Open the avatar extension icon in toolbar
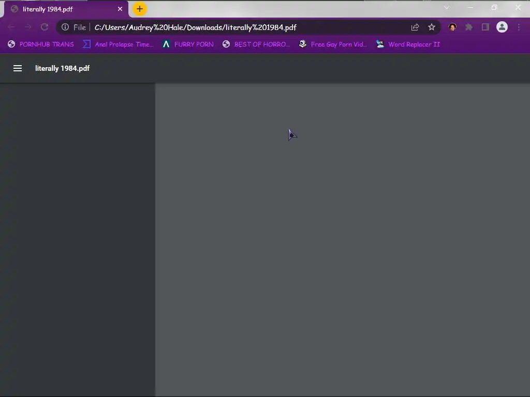530x397 pixels. (452, 27)
